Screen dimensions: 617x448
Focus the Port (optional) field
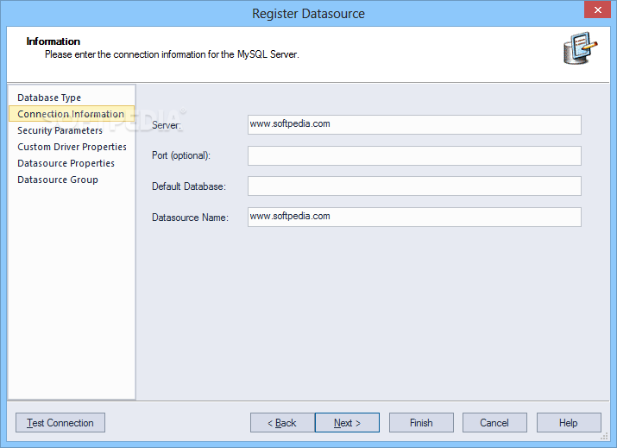[413, 155]
